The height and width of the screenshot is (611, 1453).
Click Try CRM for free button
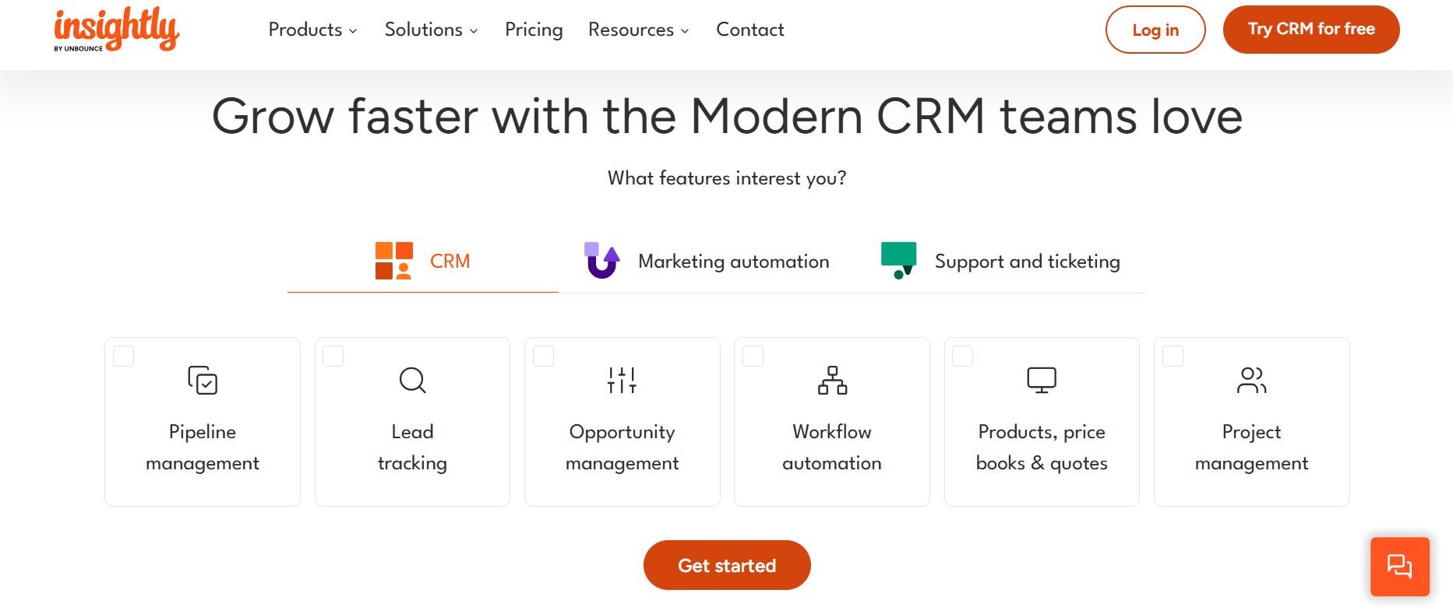1311,30
